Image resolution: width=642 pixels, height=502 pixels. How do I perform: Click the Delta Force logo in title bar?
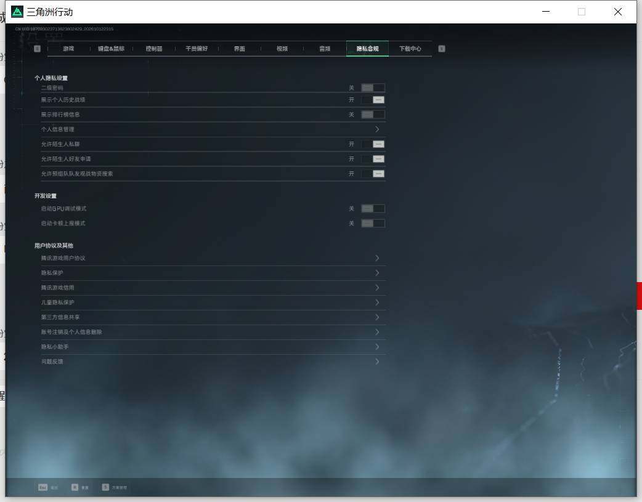click(x=17, y=12)
